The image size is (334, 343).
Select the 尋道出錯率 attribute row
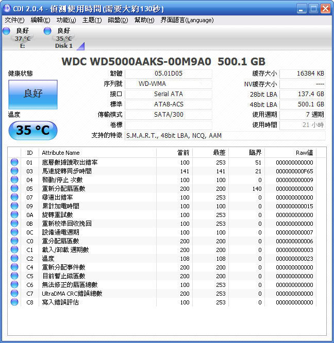(162, 197)
